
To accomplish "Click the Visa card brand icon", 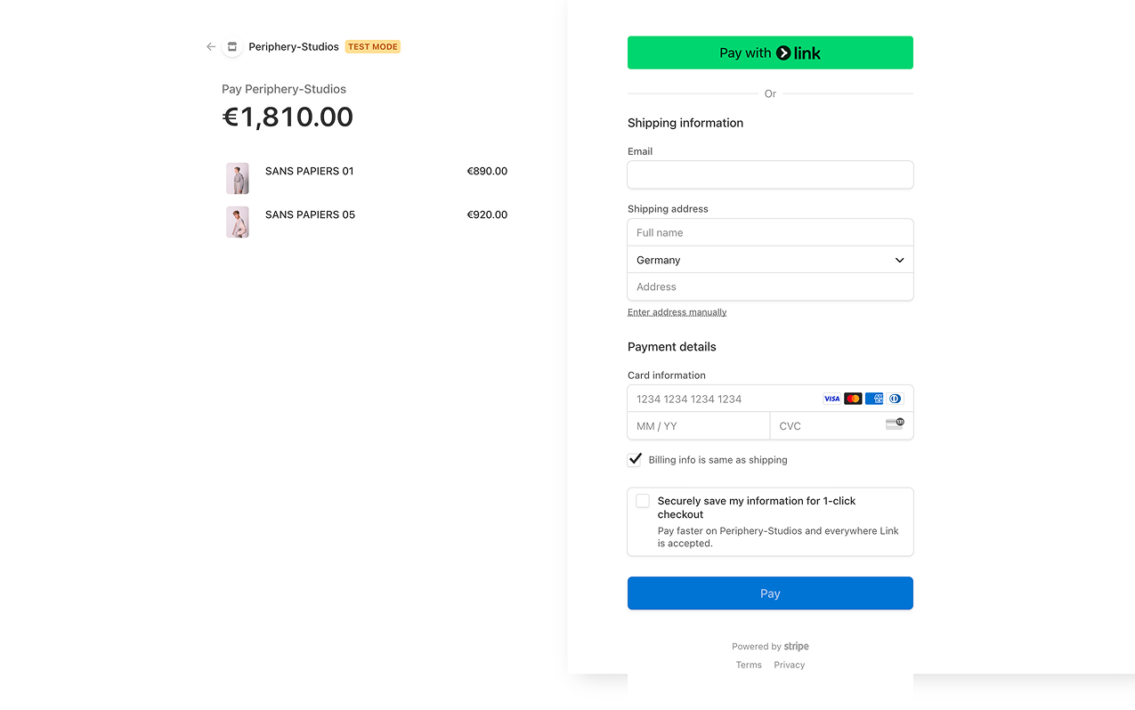I will pyautogui.click(x=831, y=398).
